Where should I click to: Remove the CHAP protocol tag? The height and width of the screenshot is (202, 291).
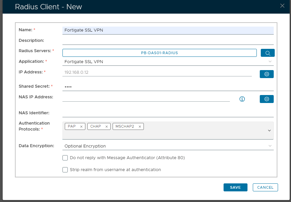107,127
